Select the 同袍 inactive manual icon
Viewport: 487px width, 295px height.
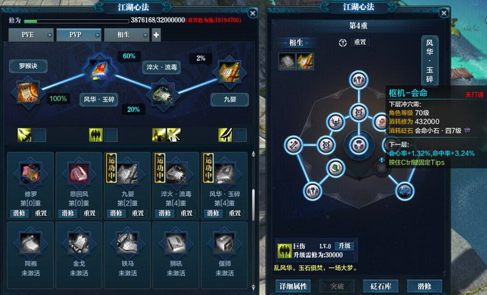tap(30, 243)
